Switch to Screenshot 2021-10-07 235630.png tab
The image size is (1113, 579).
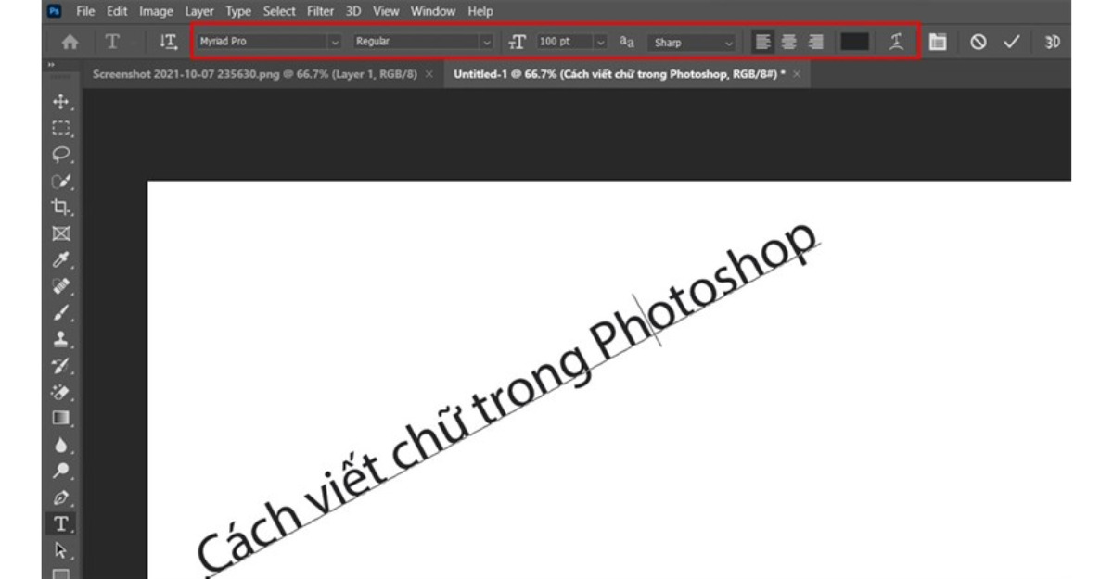click(256, 73)
